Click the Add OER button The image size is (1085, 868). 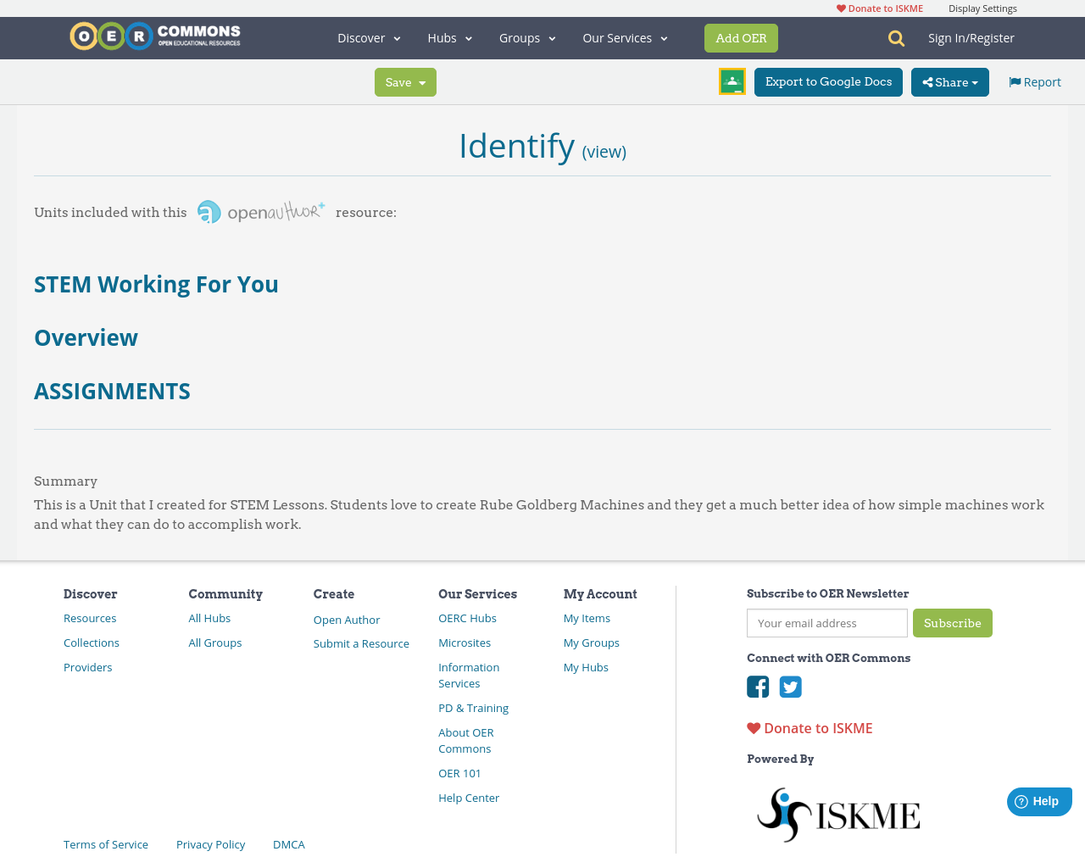click(x=741, y=36)
